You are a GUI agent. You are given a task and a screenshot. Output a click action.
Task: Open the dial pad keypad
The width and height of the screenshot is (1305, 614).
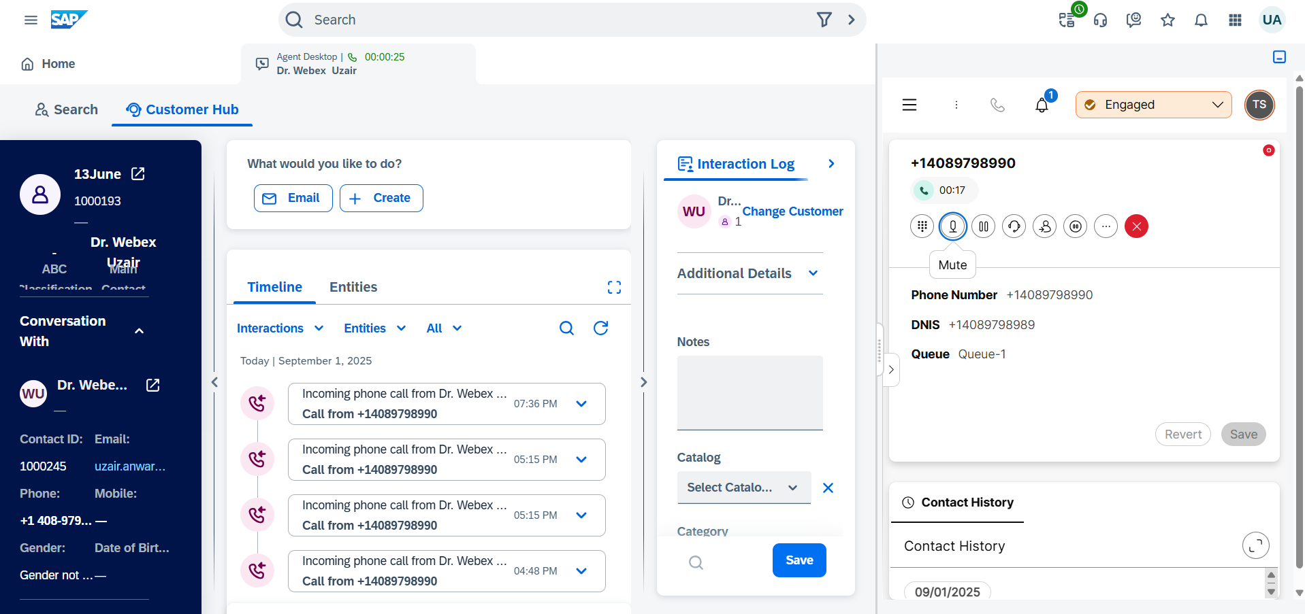click(922, 226)
